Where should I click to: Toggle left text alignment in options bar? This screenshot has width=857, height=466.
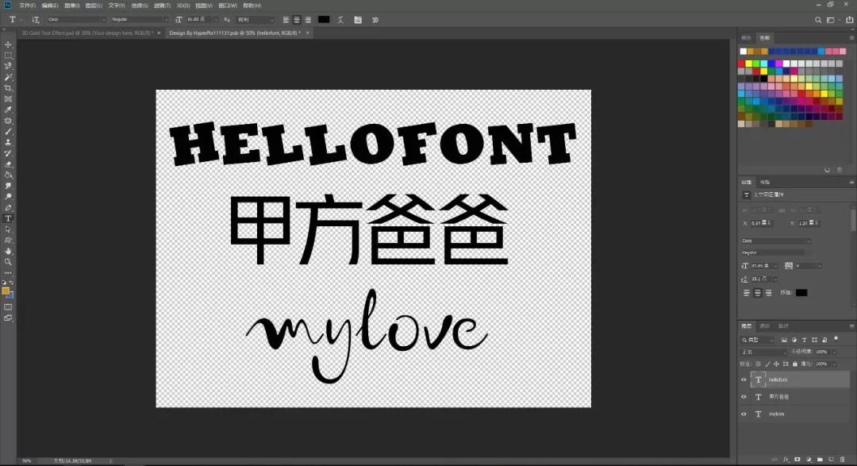286,20
